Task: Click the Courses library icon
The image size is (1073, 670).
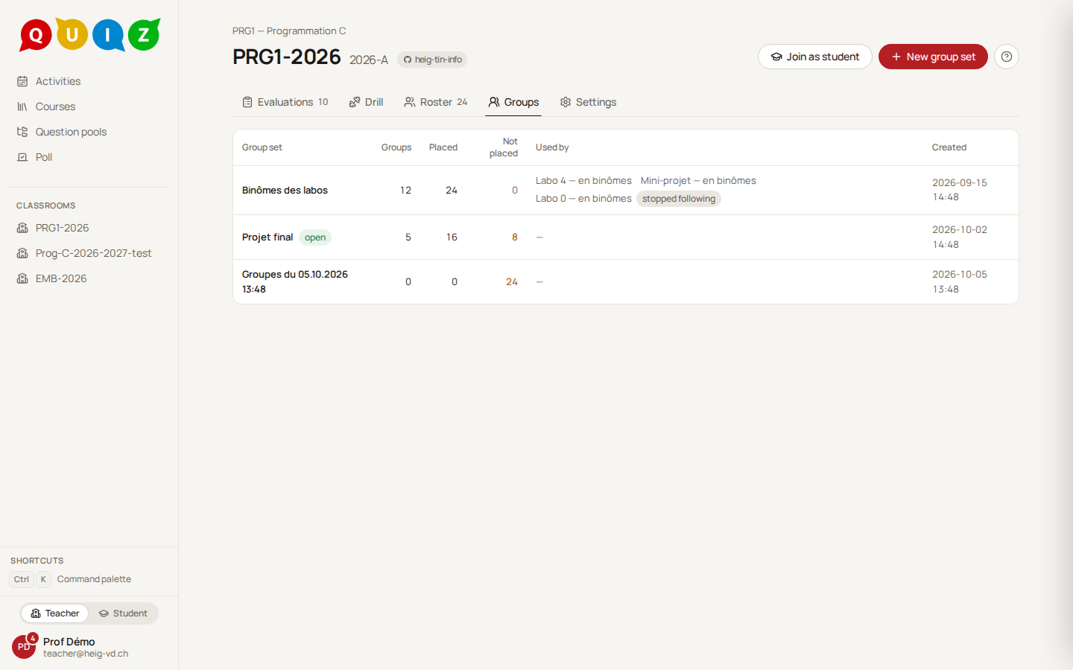Action: 22,106
